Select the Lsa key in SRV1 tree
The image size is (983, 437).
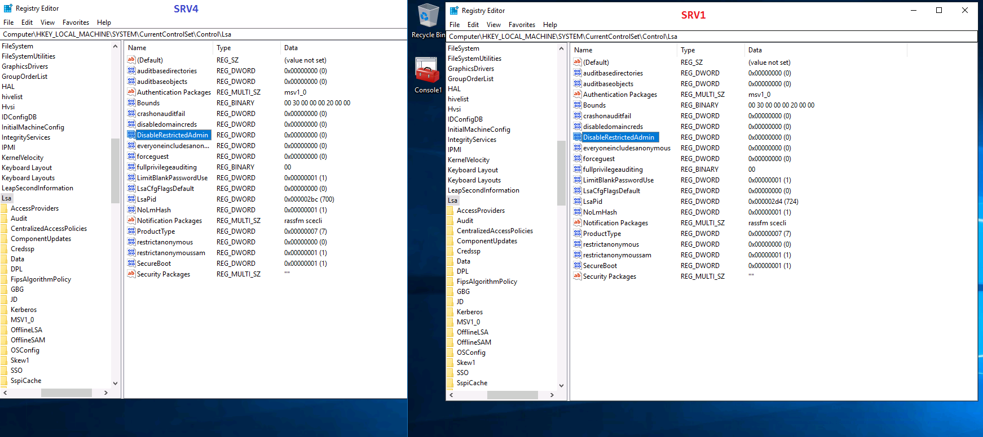(453, 200)
